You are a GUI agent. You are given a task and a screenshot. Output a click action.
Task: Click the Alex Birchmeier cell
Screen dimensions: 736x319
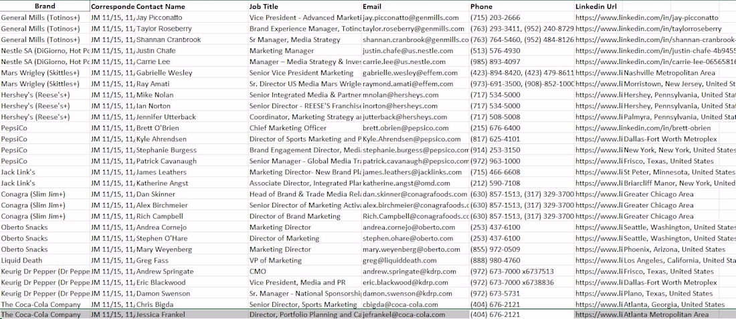191,206
